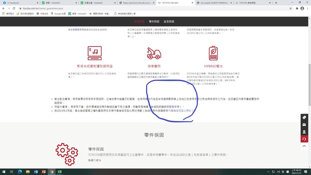Viewport: 311px width, 175px height.
Task: Go back to previous page
Action: pyautogui.click(x=3, y=8)
